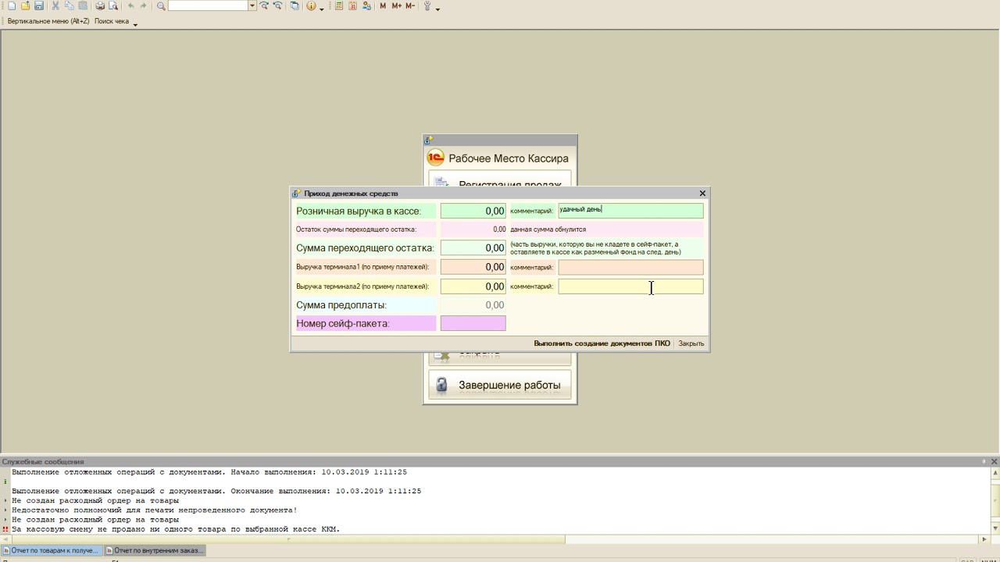Screen dimensions: 1000x562
Task: Open Поиск чека menu item
Action: (112, 21)
